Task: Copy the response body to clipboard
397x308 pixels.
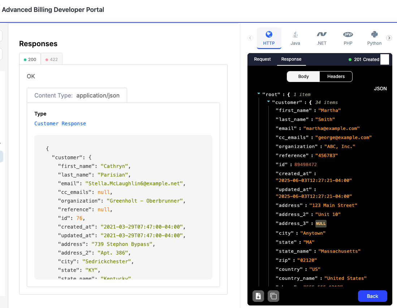Action: click(273, 296)
